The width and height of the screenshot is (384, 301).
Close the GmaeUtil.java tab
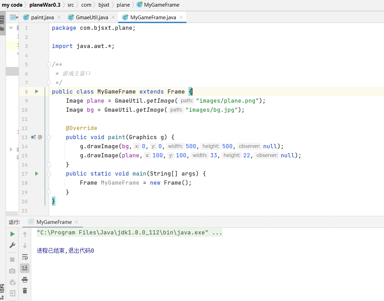click(113, 17)
